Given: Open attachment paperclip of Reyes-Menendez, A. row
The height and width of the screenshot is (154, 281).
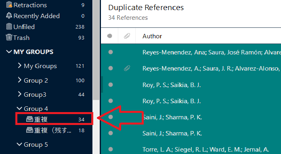Looking at the screenshot, I should (127, 68).
